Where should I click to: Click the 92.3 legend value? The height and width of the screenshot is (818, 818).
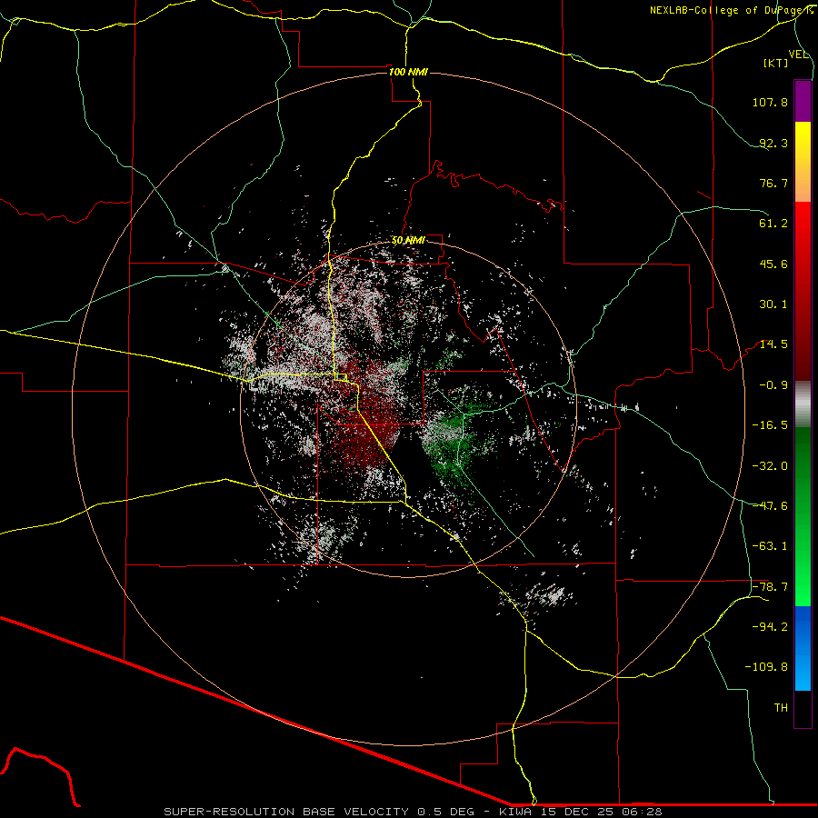click(773, 143)
